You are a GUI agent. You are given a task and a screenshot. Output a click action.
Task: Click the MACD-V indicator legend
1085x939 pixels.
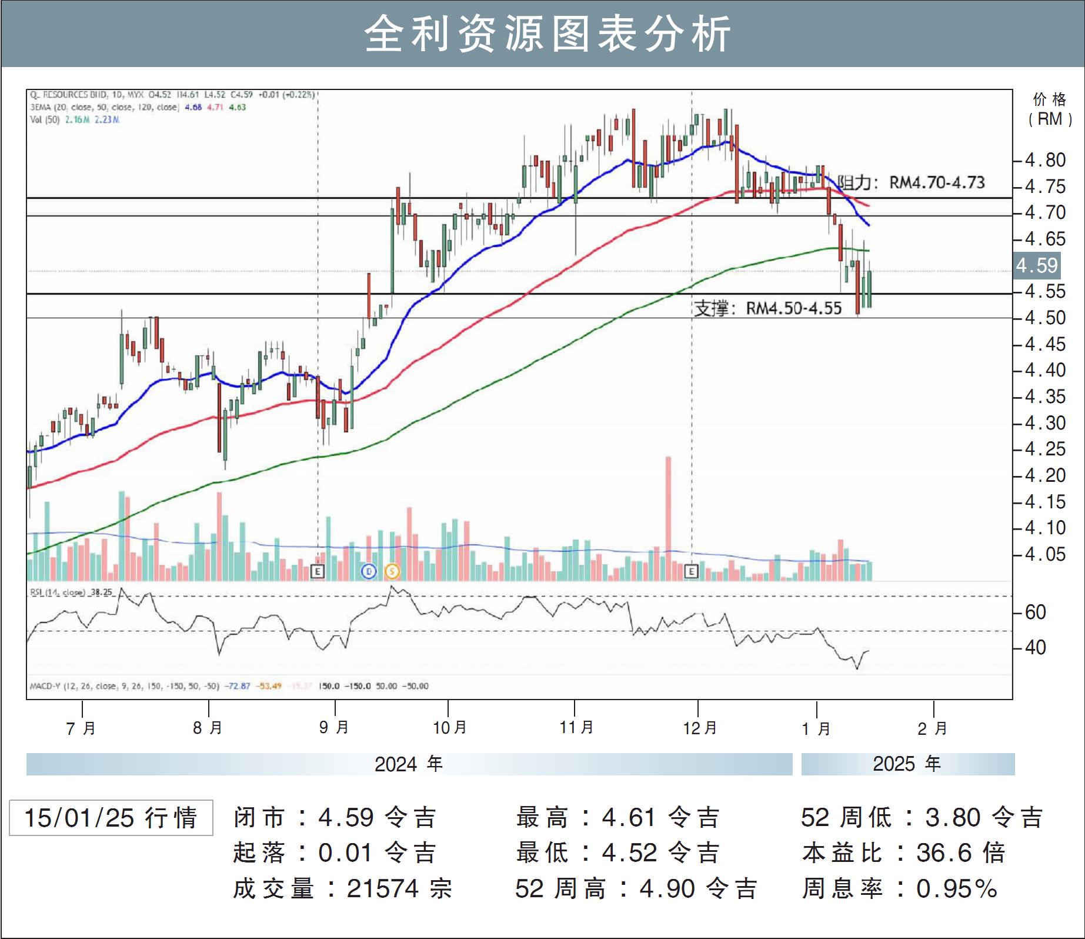229,686
